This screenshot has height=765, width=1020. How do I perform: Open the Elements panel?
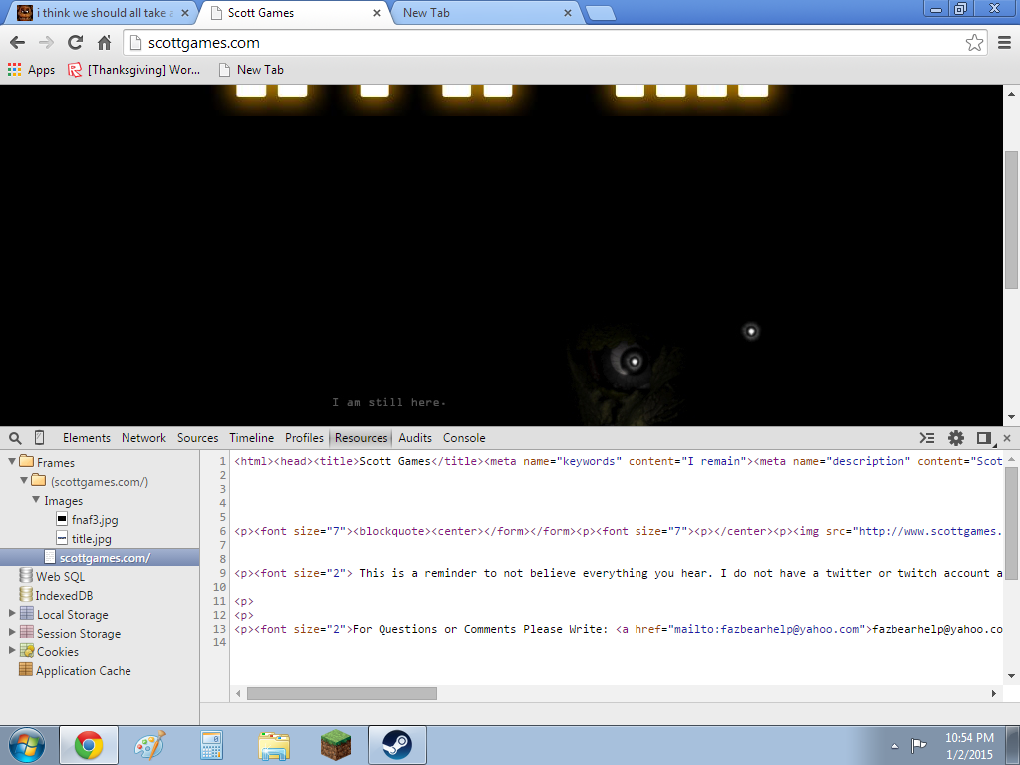(x=87, y=438)
